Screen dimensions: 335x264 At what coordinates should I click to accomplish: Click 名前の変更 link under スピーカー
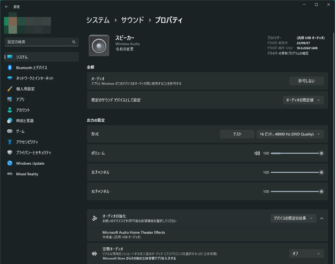point(124,49)
